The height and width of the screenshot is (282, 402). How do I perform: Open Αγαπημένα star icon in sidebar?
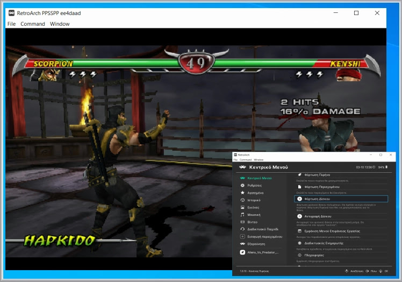pyautogui.click(x=242, y=193)
